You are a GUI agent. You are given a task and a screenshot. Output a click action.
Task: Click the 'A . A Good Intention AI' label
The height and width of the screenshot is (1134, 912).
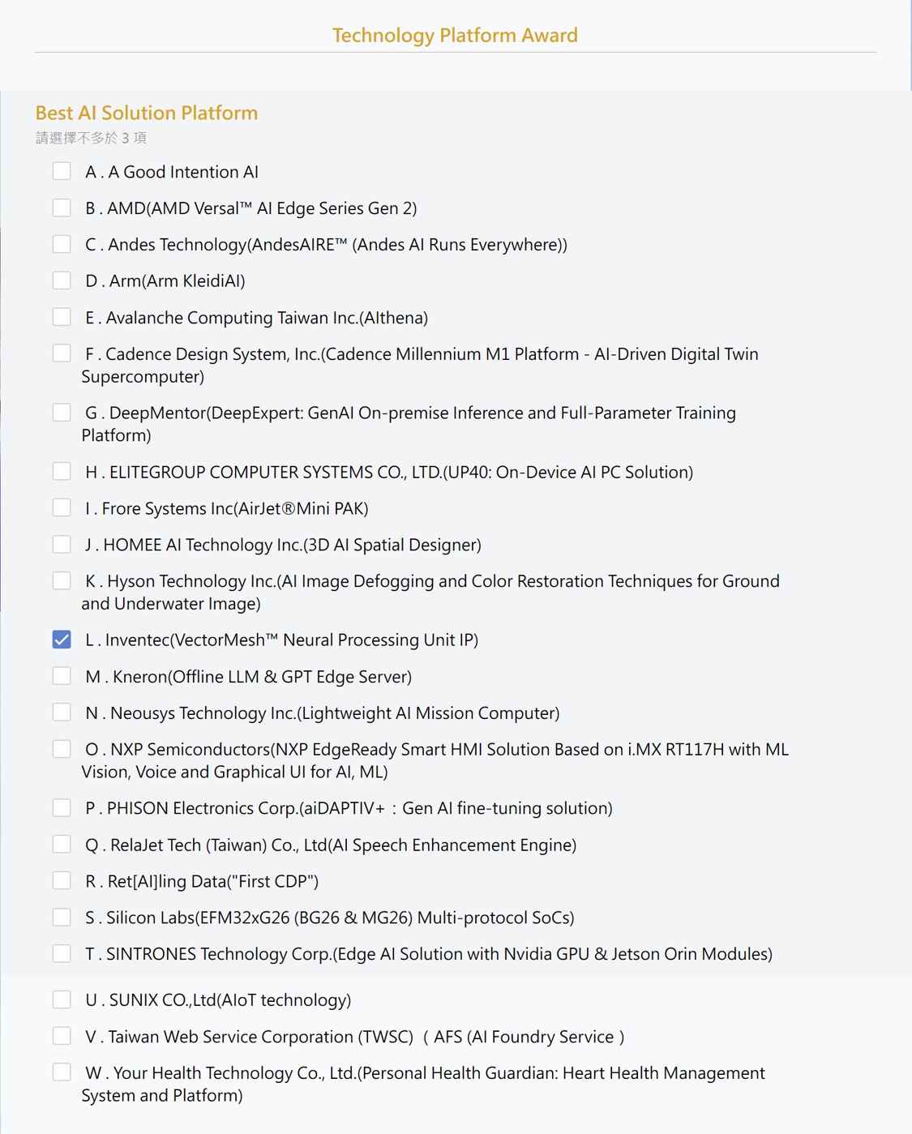[172, 172]
